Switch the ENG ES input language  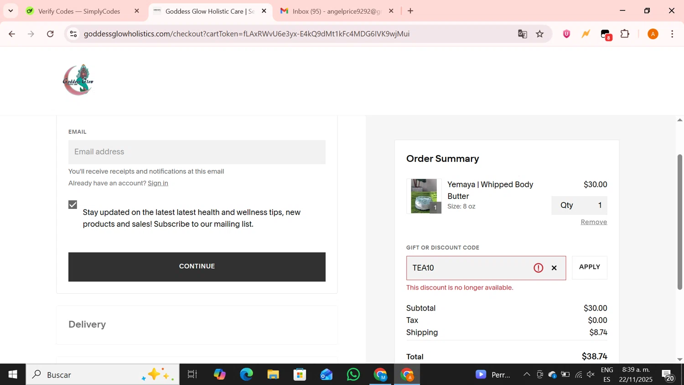point(607,375)
